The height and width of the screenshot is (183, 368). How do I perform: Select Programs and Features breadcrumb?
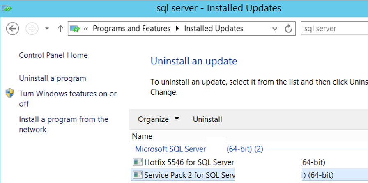coord(131,29)
